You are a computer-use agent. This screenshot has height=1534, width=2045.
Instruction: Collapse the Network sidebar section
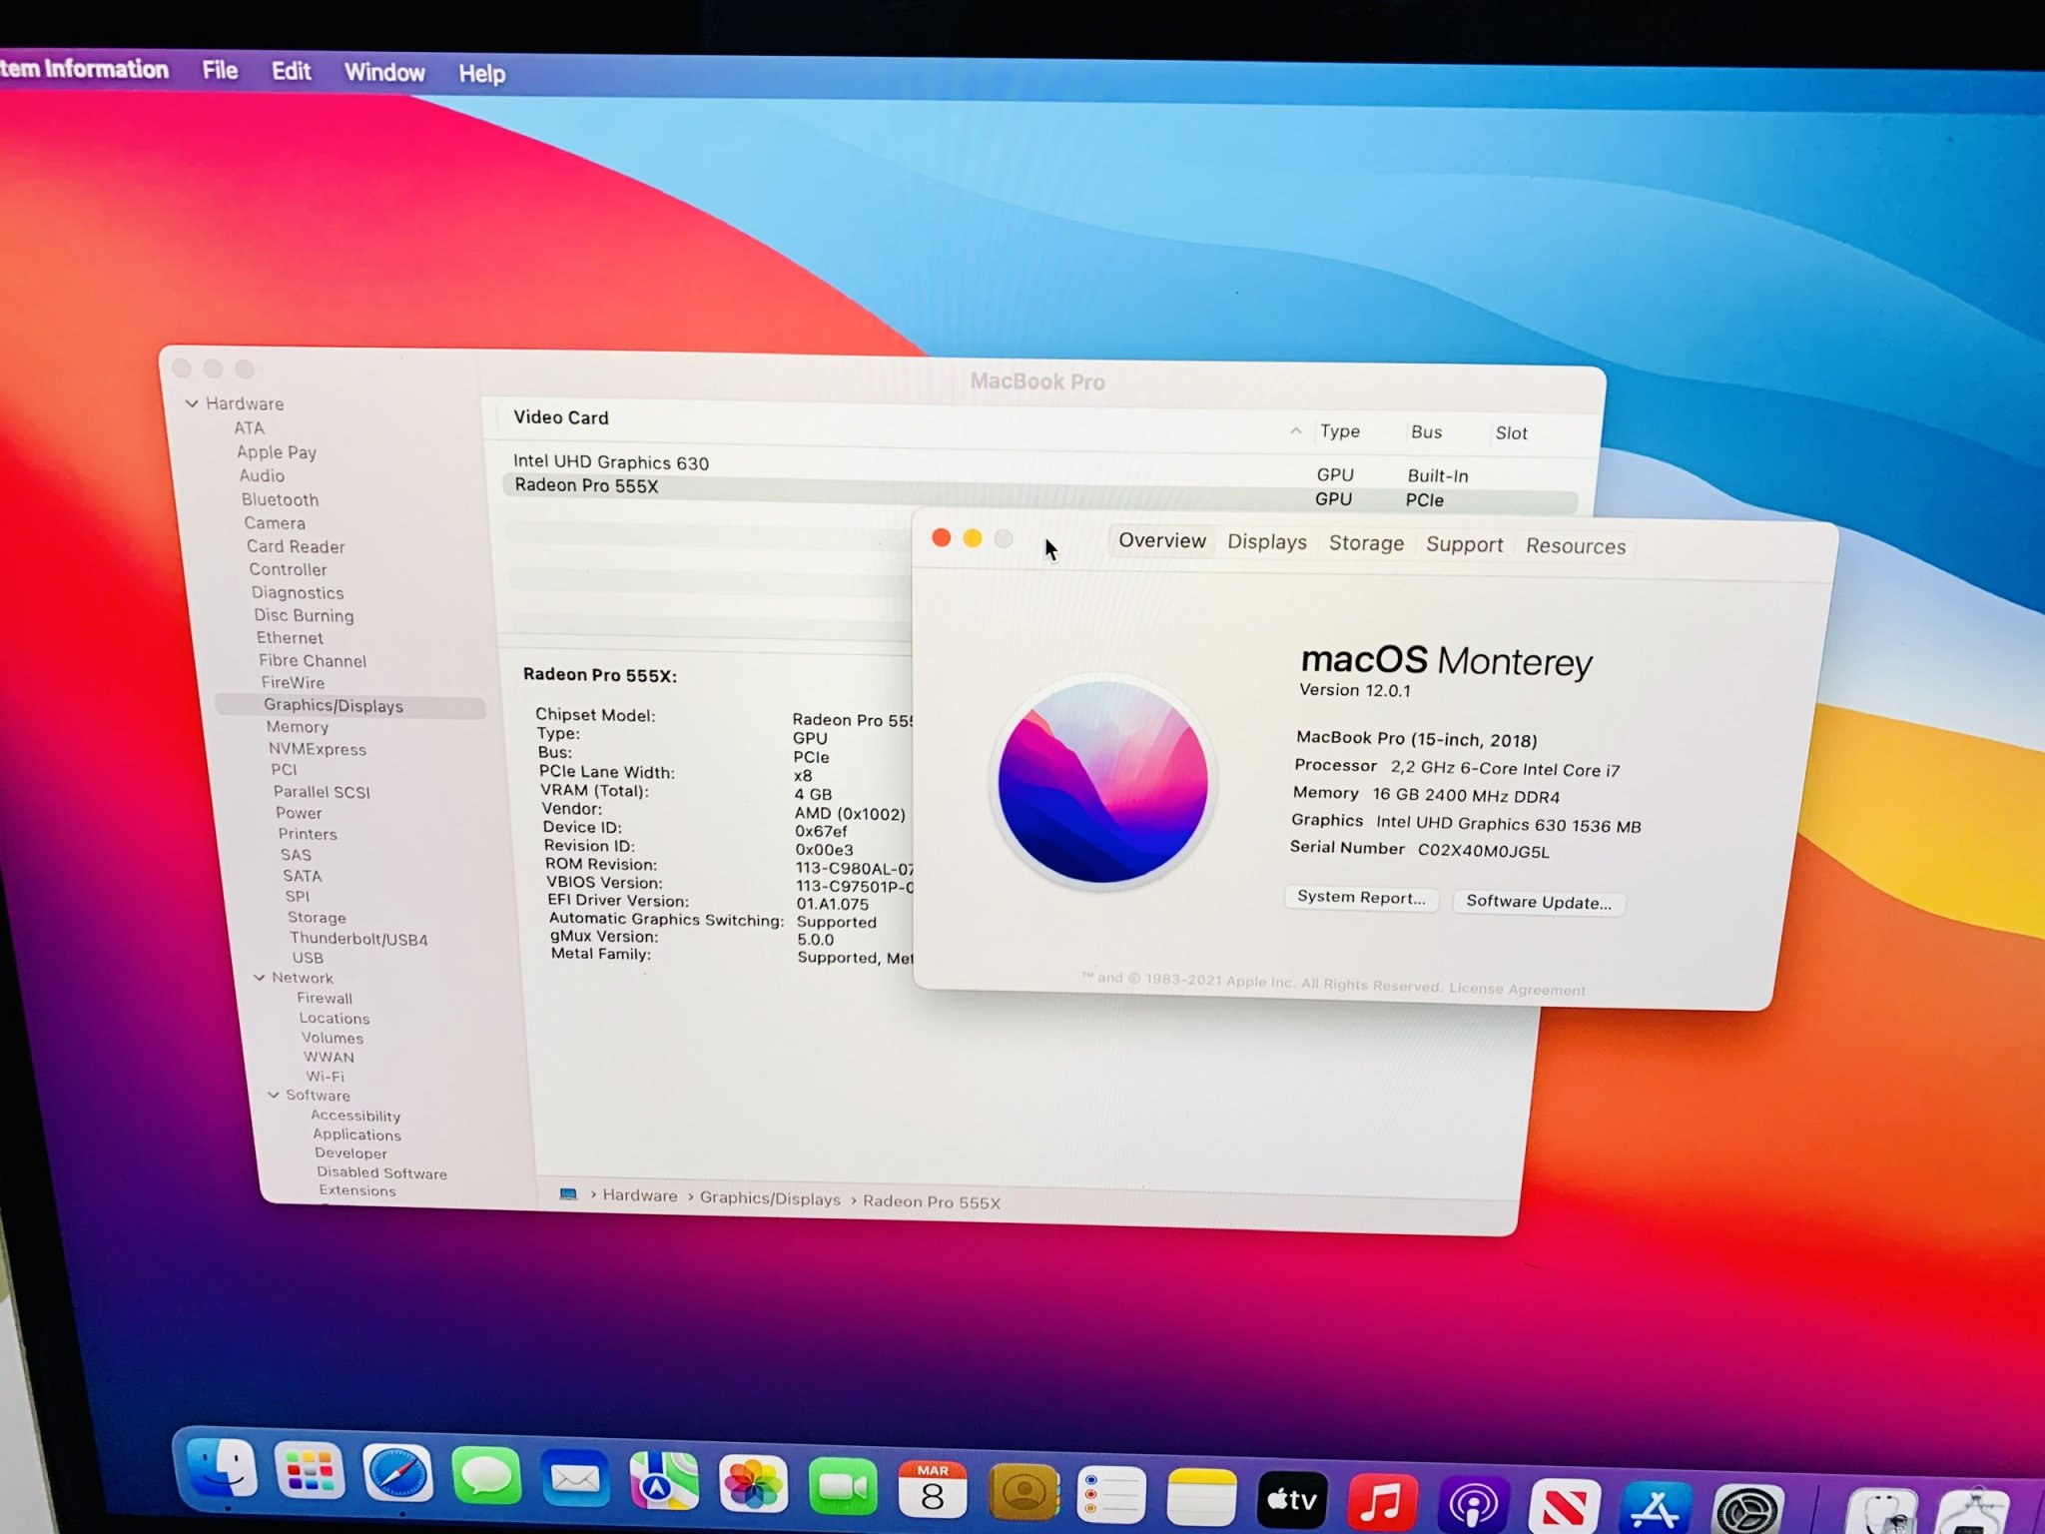[x=260, y=978]
